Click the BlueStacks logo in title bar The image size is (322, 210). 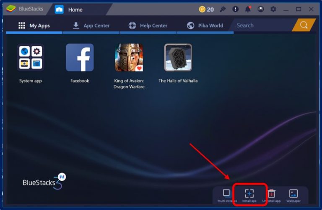coord(11,9)
